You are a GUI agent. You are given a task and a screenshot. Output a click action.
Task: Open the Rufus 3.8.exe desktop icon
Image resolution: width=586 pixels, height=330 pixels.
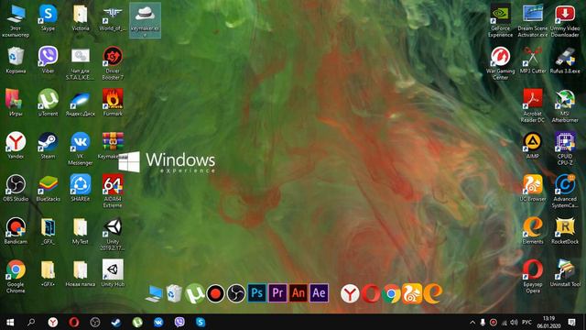click(x=565, y=60)
